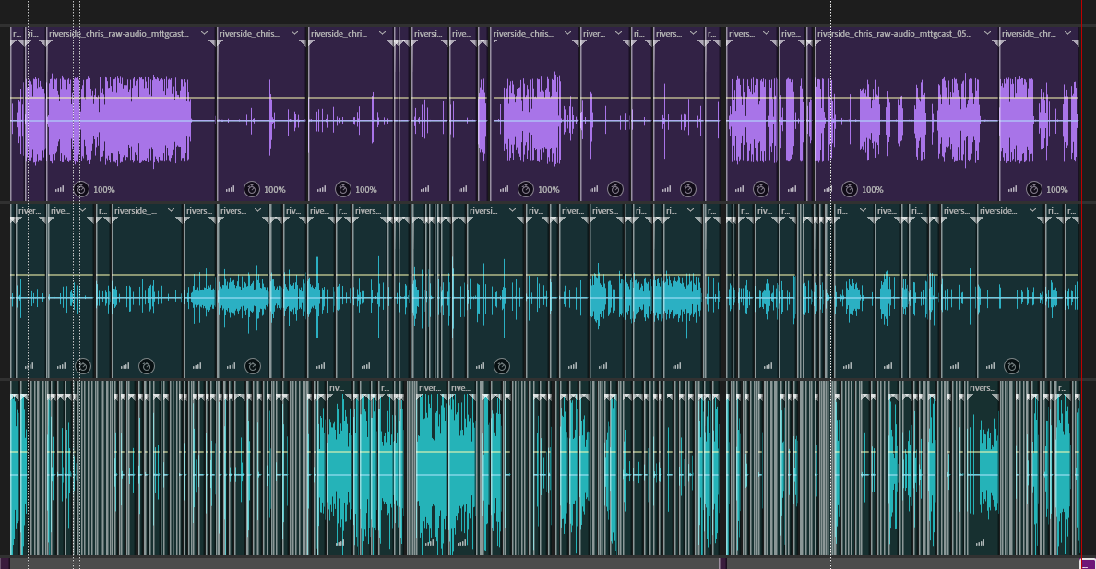Click volume bars icon on middle-track riverside_... clip

(125, 365)
